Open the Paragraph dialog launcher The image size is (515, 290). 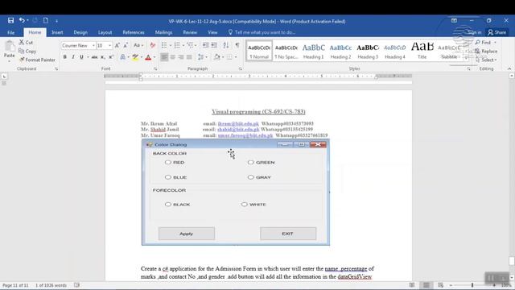240,68
